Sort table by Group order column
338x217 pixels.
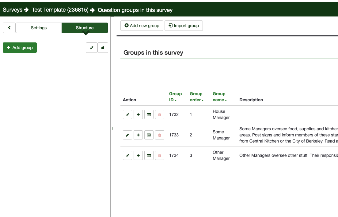(196, 97)
